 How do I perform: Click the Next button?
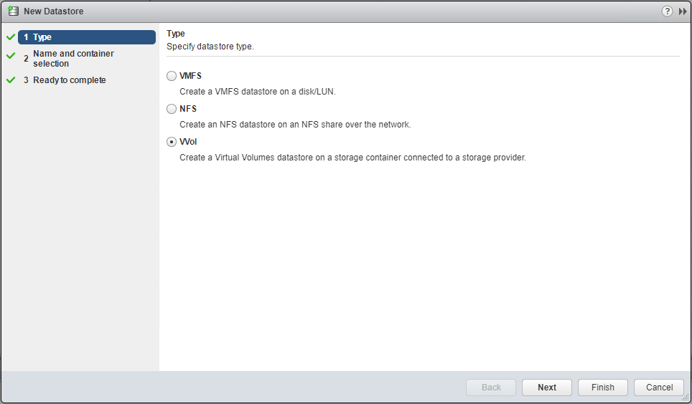547,388
